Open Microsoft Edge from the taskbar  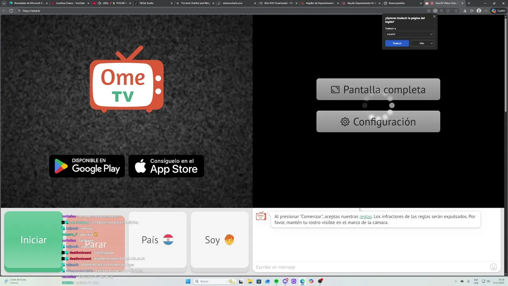302,281
